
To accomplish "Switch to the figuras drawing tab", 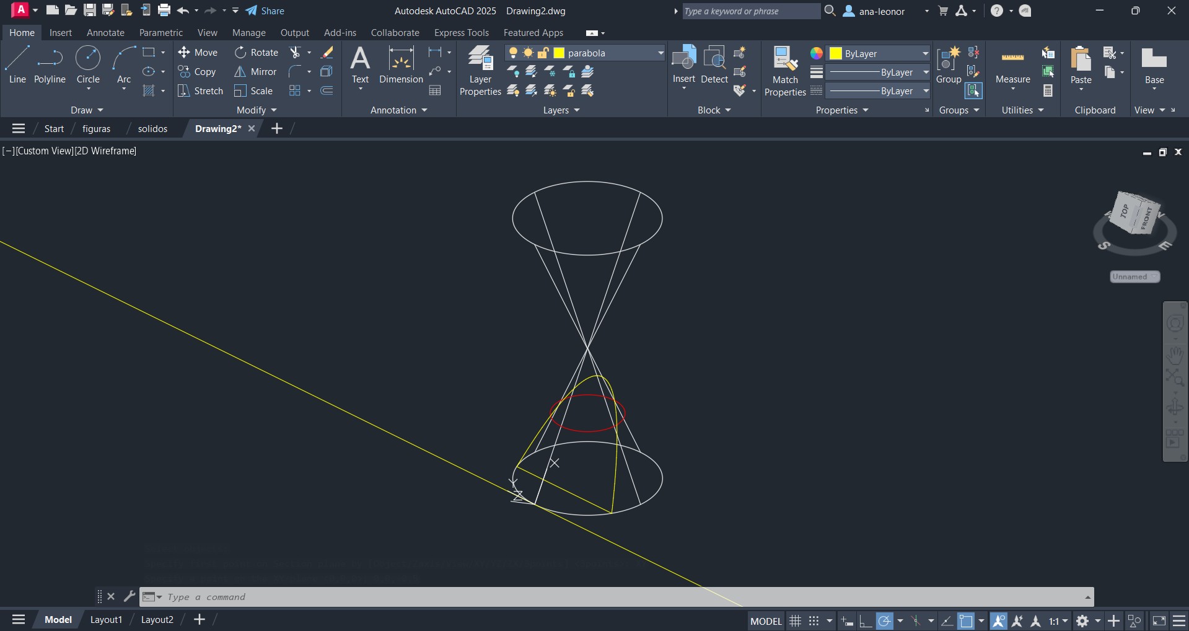I will (x=96, y=129).
